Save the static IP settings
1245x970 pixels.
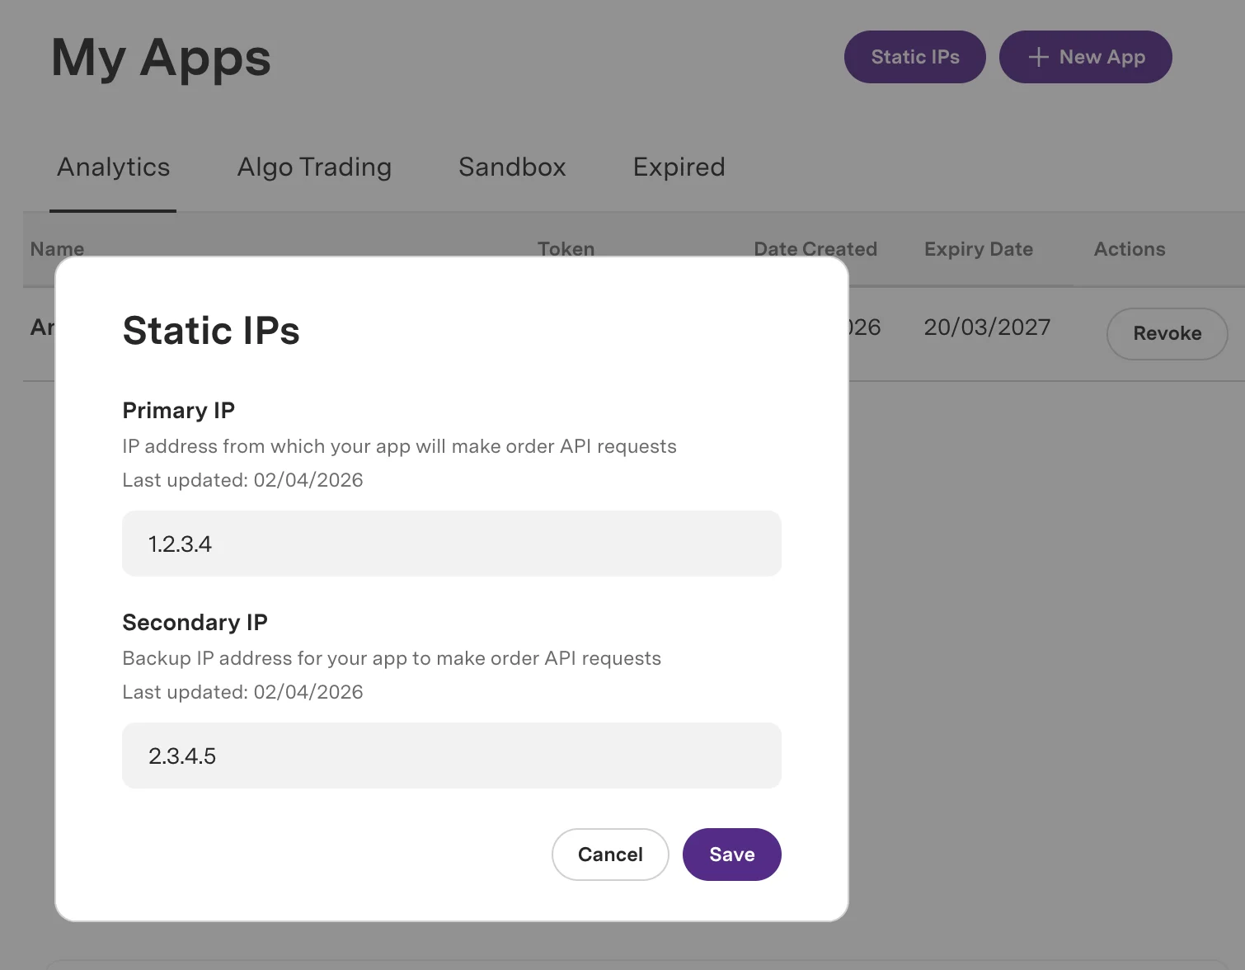click(x=731, y=855)
